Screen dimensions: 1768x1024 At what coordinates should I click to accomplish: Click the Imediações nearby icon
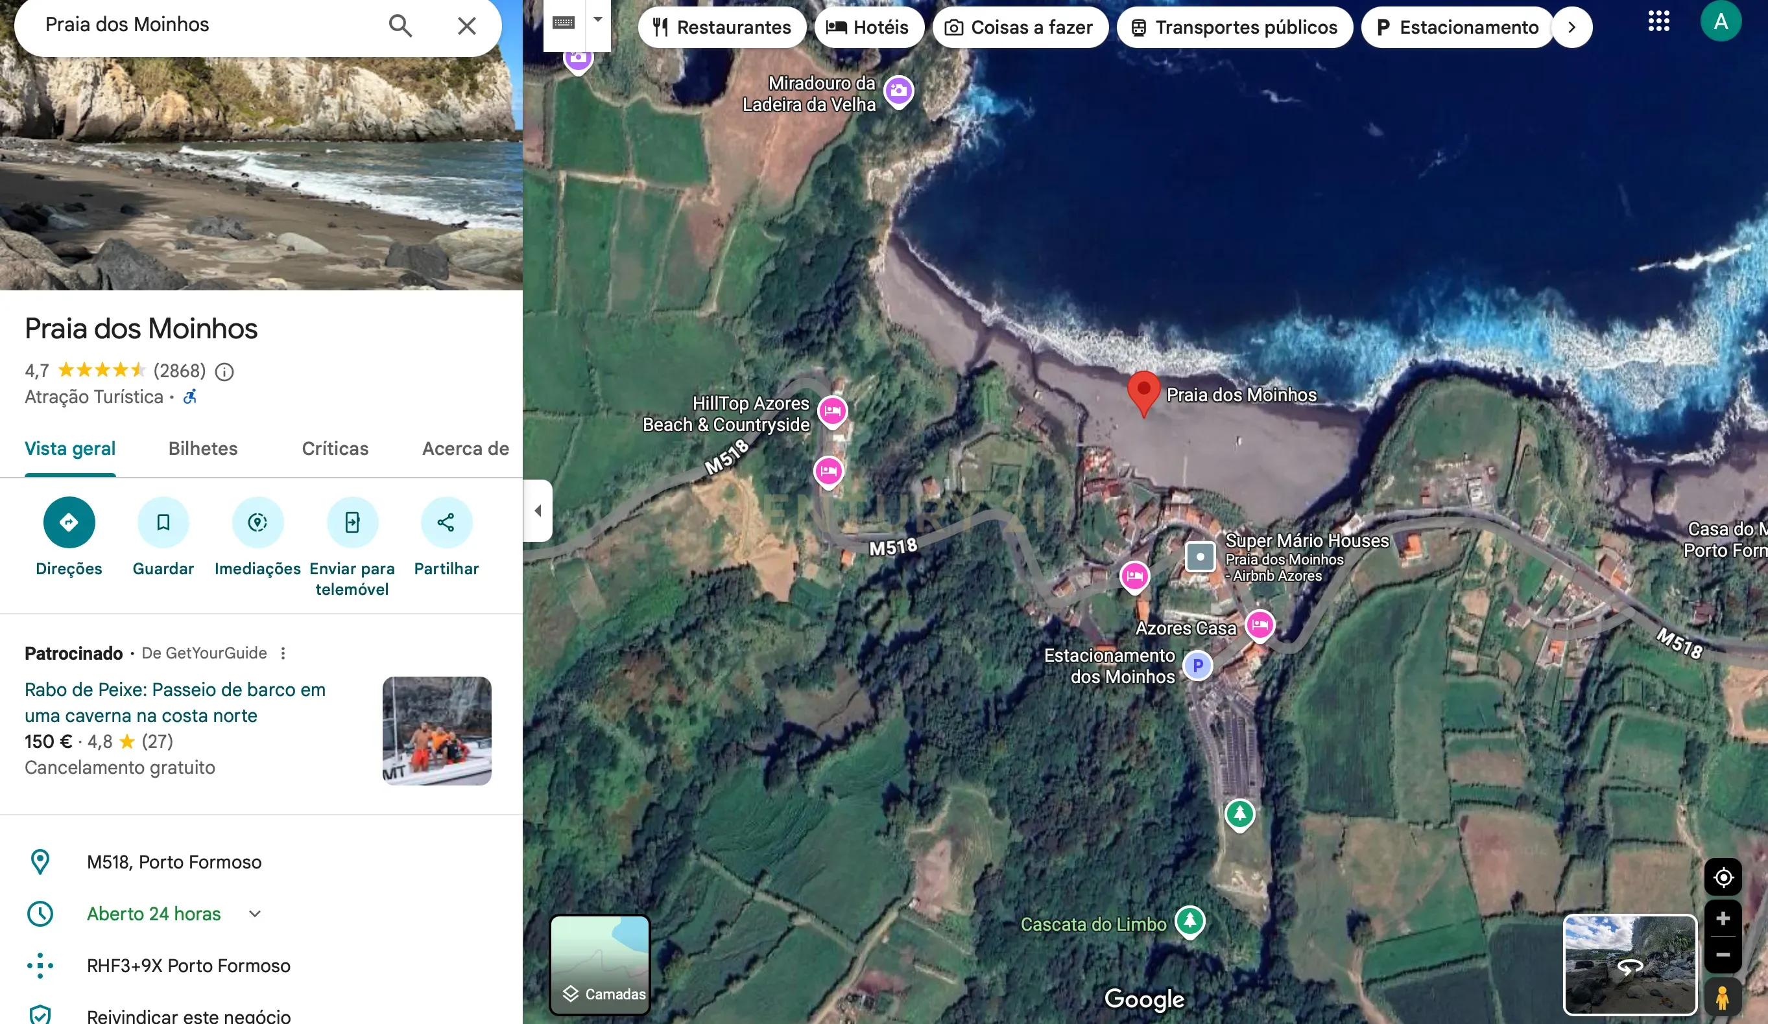tap(257, 522)
